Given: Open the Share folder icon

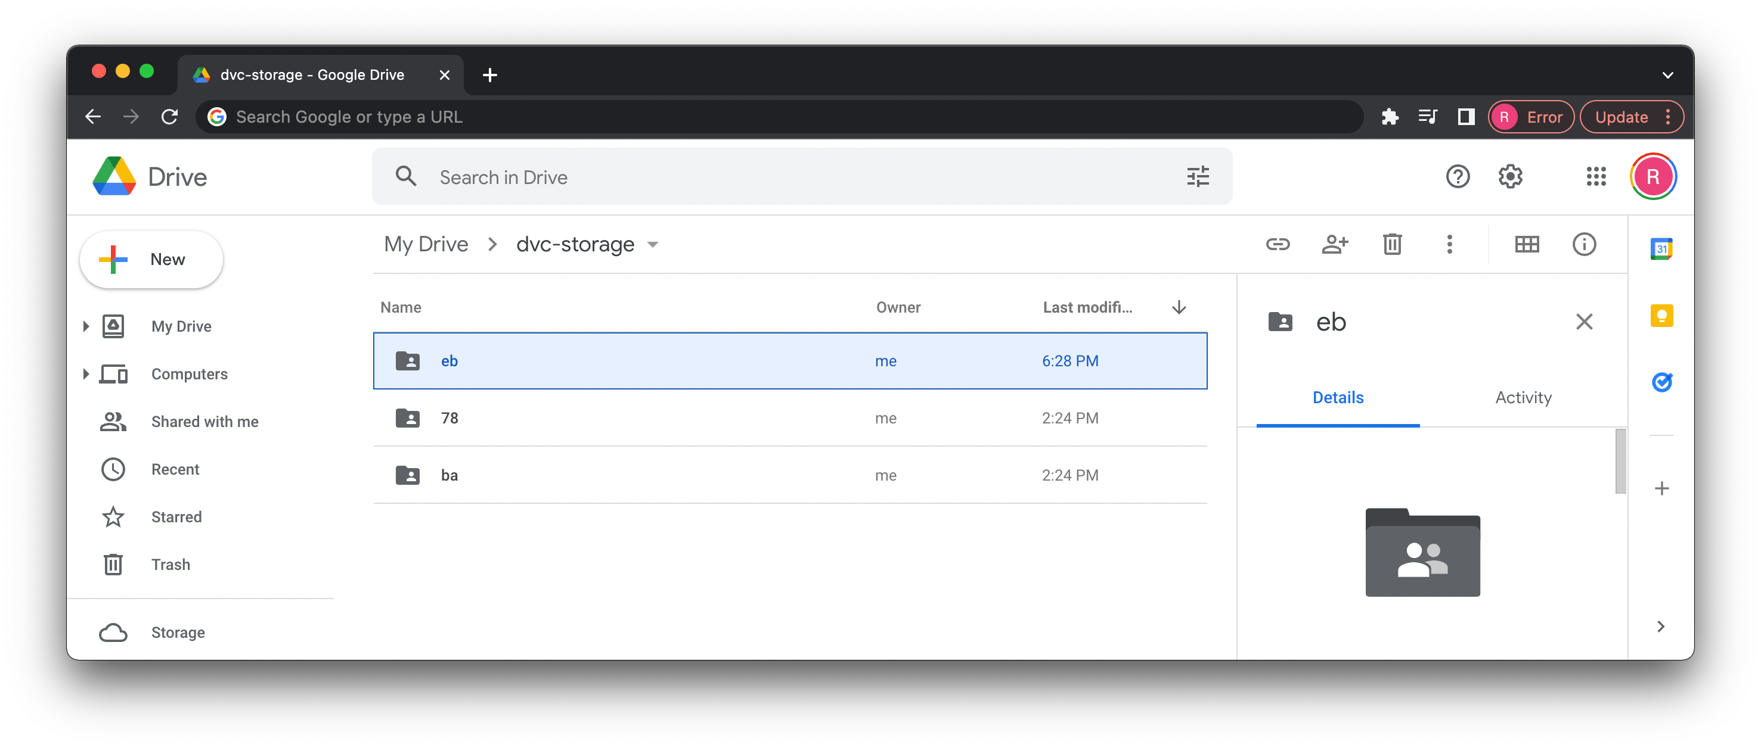Looking at the screenshot, I should pos(1334,244).
